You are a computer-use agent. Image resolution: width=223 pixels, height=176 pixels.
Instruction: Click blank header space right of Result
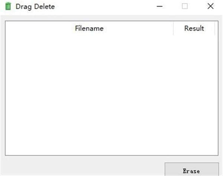pyautogui.click(x=216, y=28)
